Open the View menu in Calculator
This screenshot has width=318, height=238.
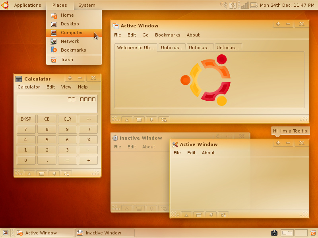coord(66,87)
